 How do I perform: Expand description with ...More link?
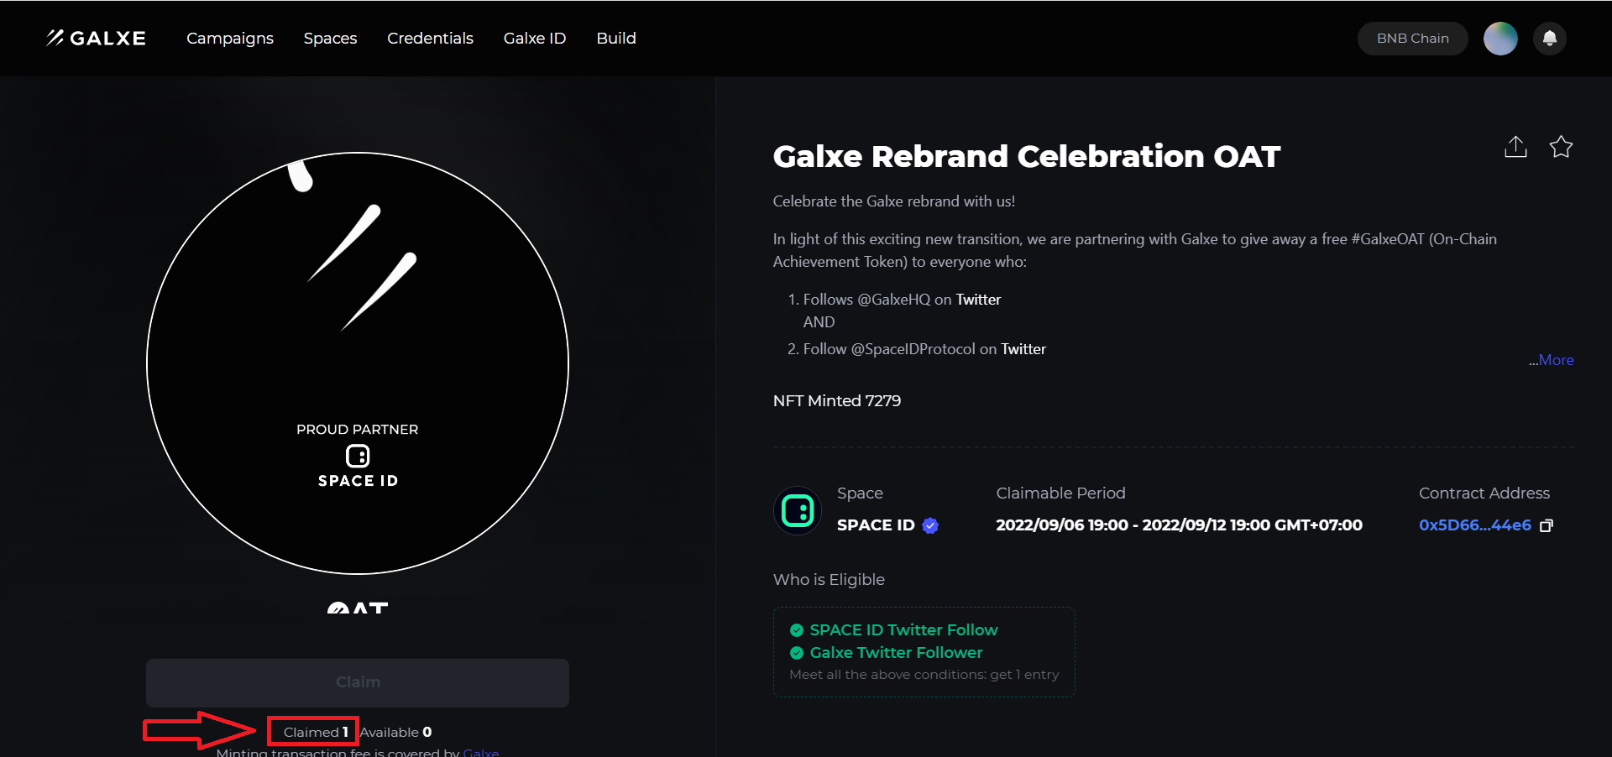1551,360
